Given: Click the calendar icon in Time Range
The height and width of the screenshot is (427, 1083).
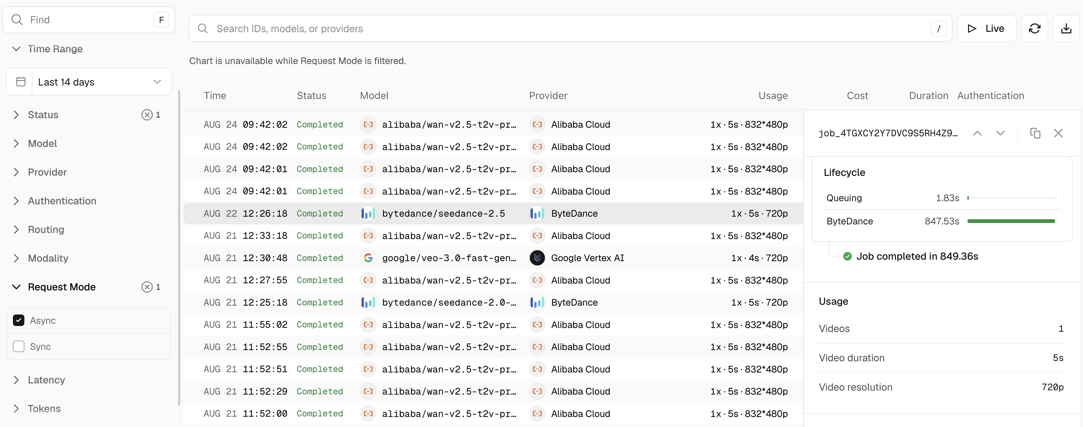Looking at the screenshot, I should (21, 81).
